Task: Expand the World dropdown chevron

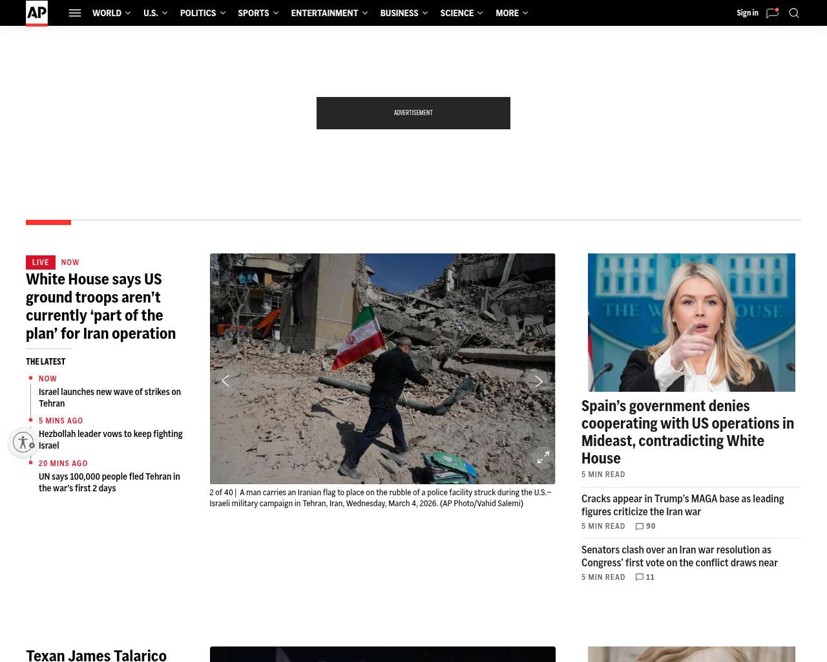Action: 128,13
